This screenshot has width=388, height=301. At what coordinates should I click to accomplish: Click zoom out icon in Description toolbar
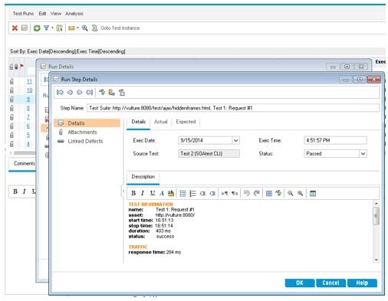tap(291, 193)
